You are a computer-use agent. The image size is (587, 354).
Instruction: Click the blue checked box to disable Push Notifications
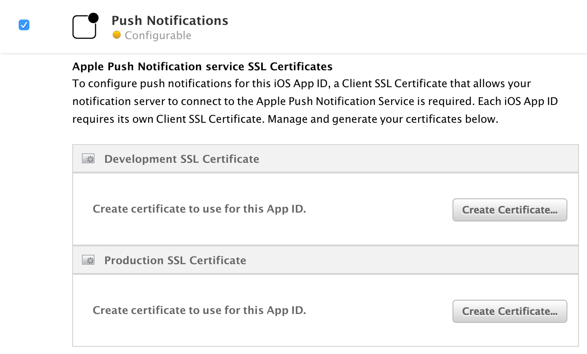24,25
